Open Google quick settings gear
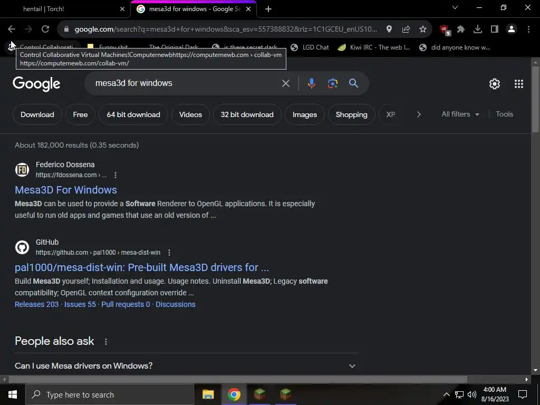The height and width of the screenshot is (405, 540). 495,84
